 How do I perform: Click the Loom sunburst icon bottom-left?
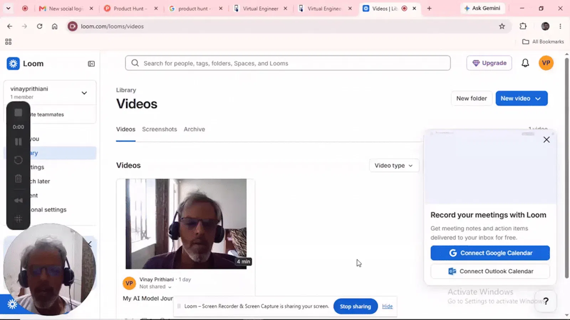click(x=12, y=304)
